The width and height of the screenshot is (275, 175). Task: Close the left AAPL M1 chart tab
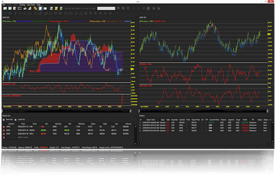12,17
